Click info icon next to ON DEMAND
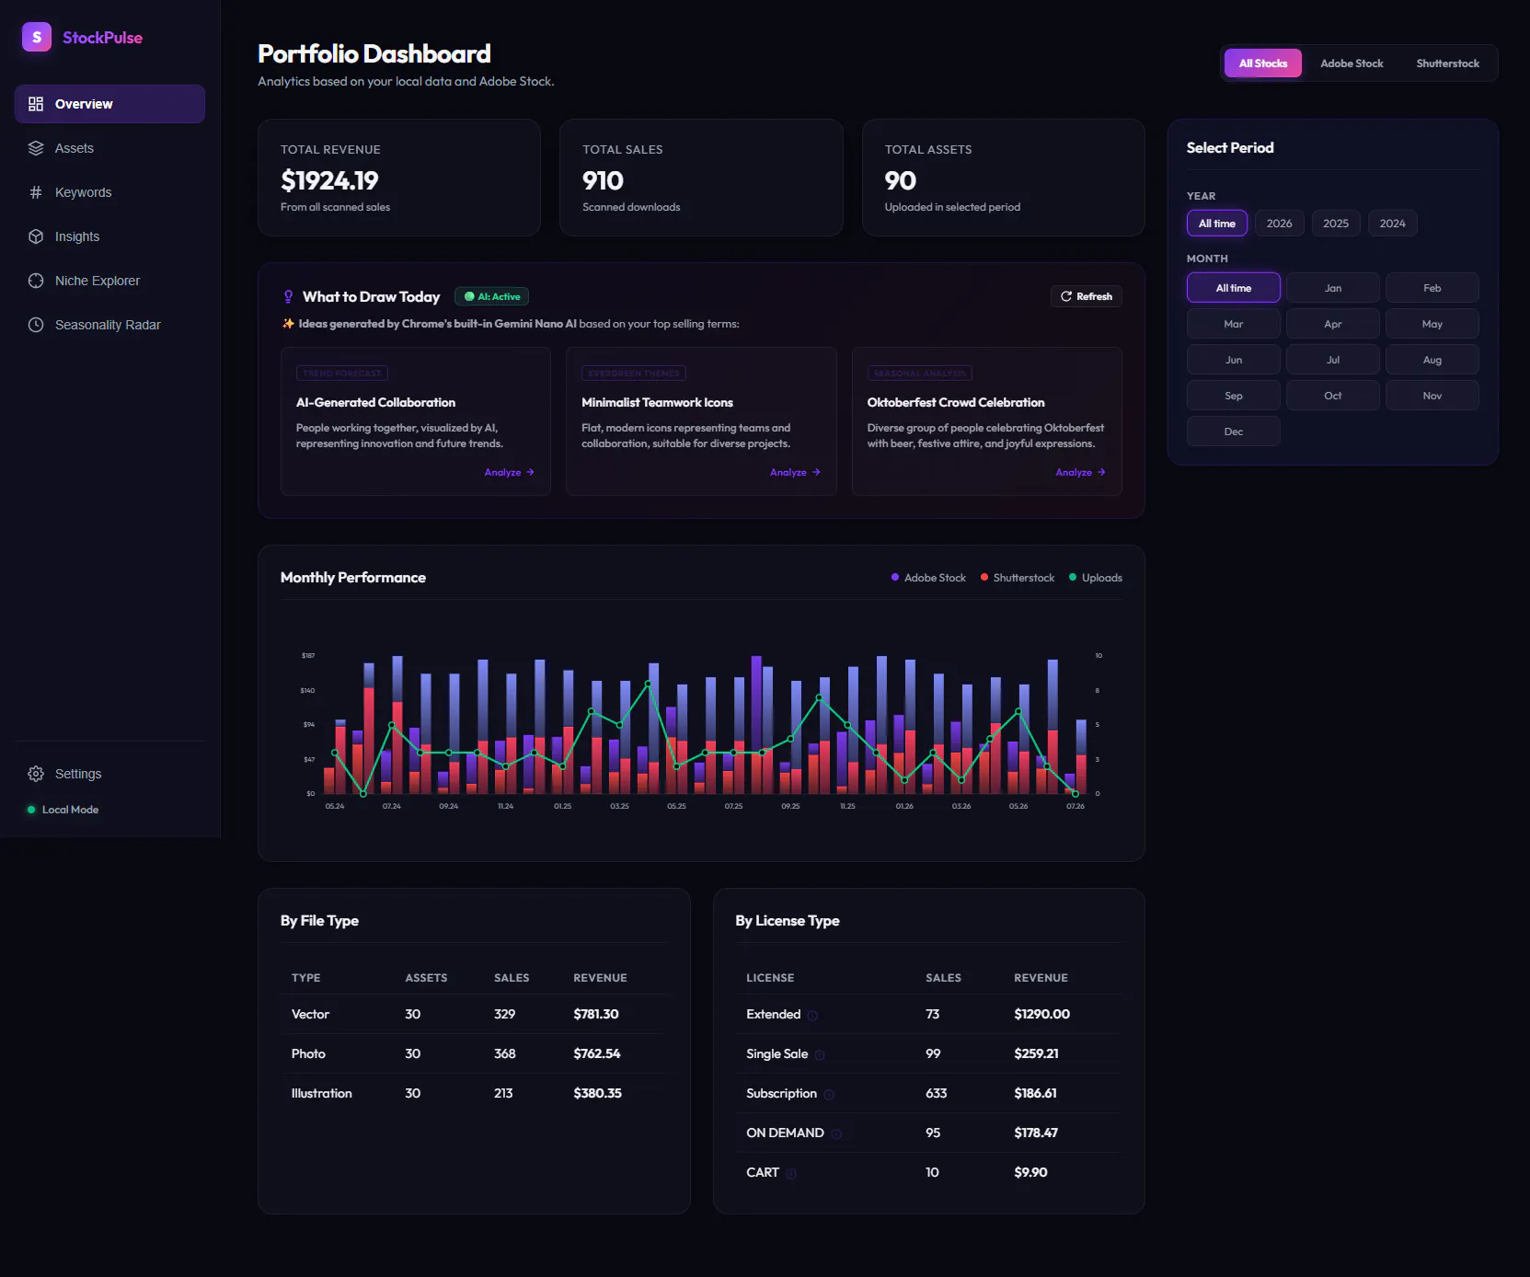Image resolution: width=1530 pixels, height=1277 pixels. [x=836, y=1133]
